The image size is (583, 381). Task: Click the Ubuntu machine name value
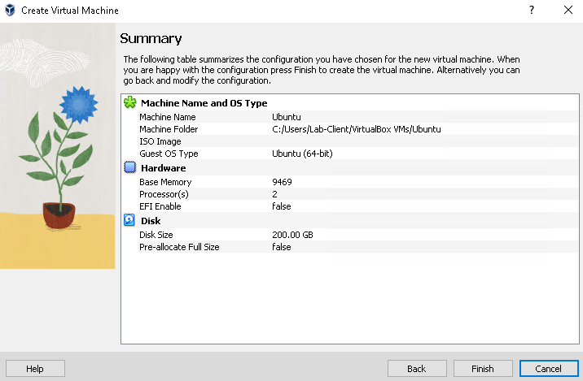(x=287, y=117)
